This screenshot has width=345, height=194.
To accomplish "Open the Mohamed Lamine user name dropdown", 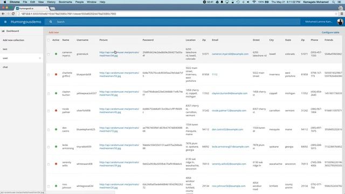I will (x=319, y=22).
